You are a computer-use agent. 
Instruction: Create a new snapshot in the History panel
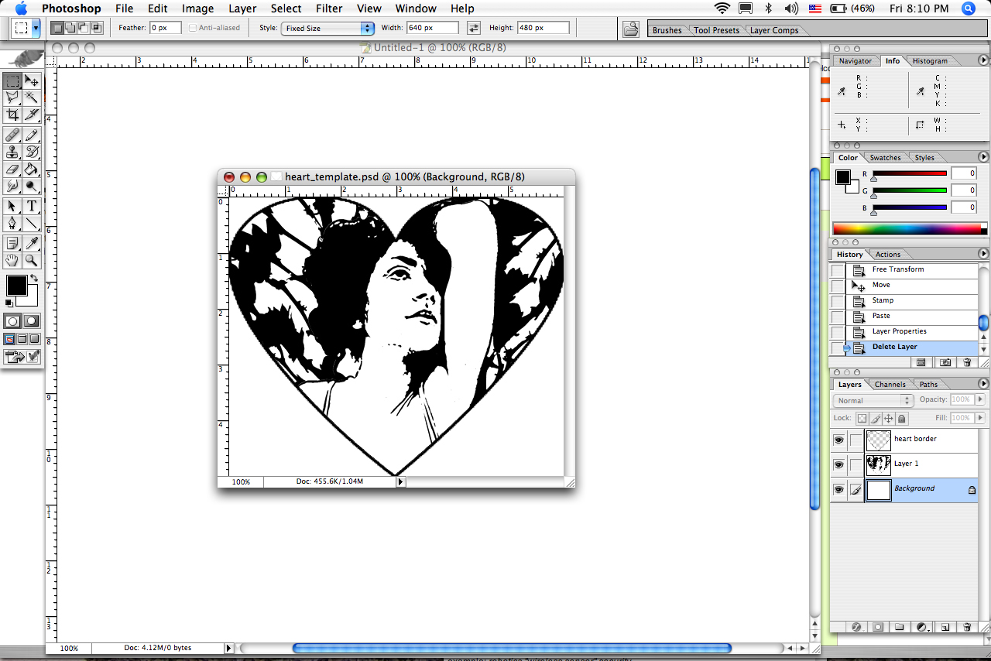pos(945,362)
